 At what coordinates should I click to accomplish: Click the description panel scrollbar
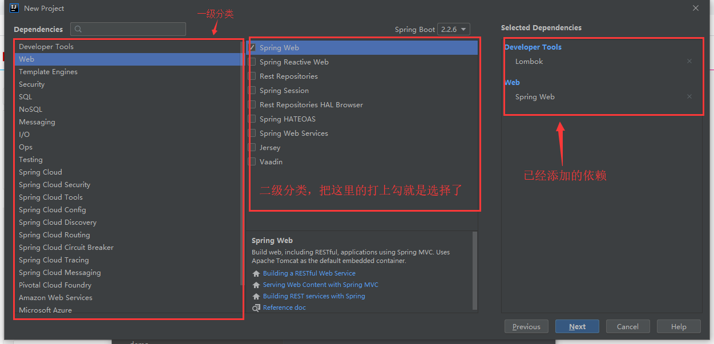click(475, 270)
